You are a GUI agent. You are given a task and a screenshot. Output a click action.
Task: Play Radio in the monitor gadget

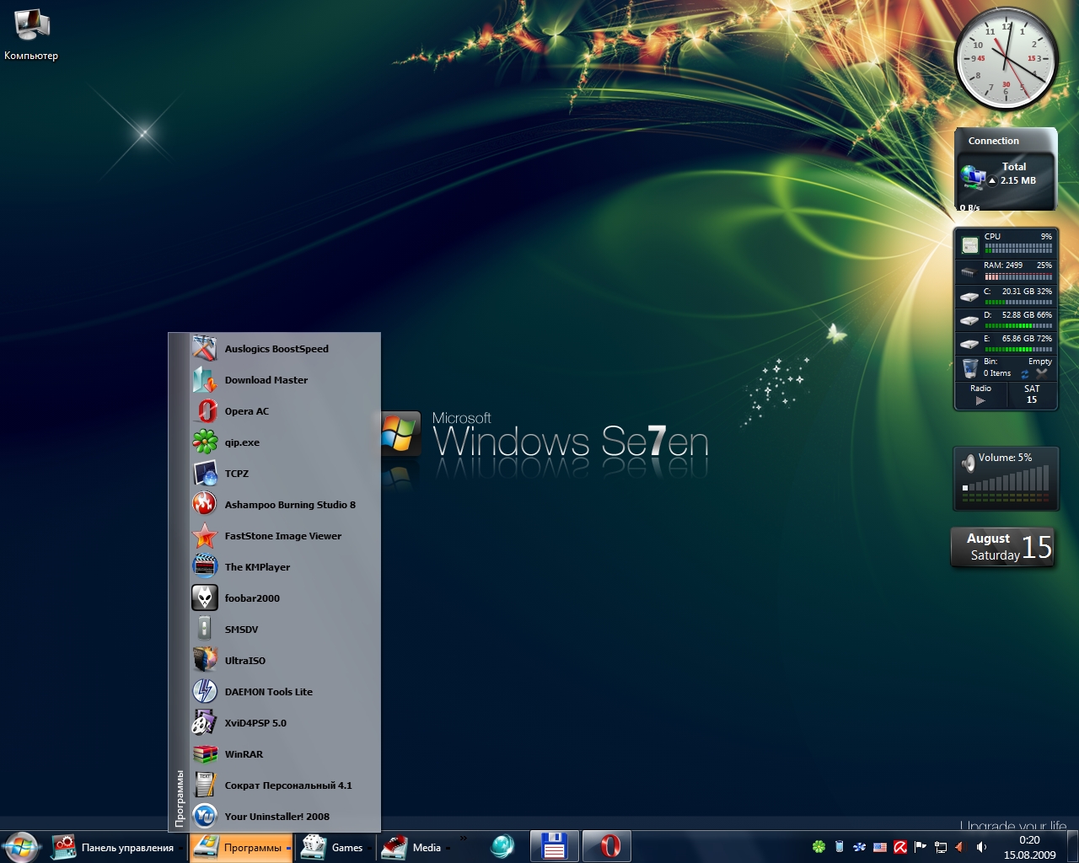(x=980, y=401)
